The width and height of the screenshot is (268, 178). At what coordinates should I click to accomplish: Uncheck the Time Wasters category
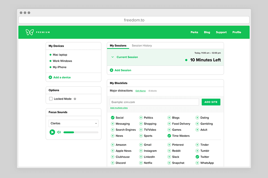click(169, 136)
